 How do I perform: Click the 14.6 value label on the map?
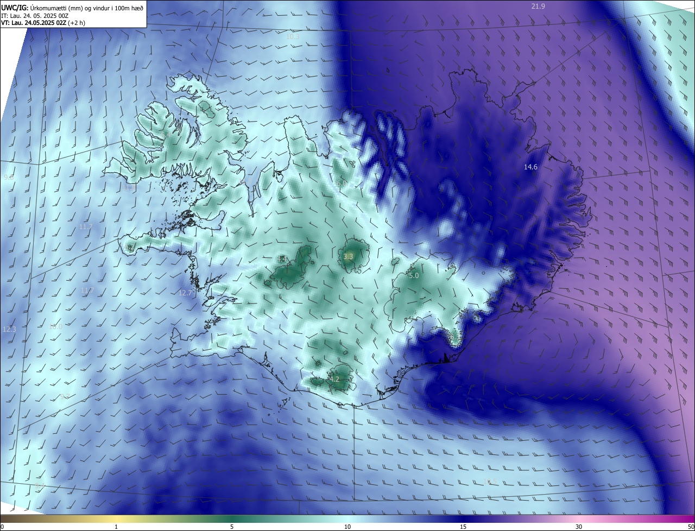pyautogui.click(x=530, y=167)
